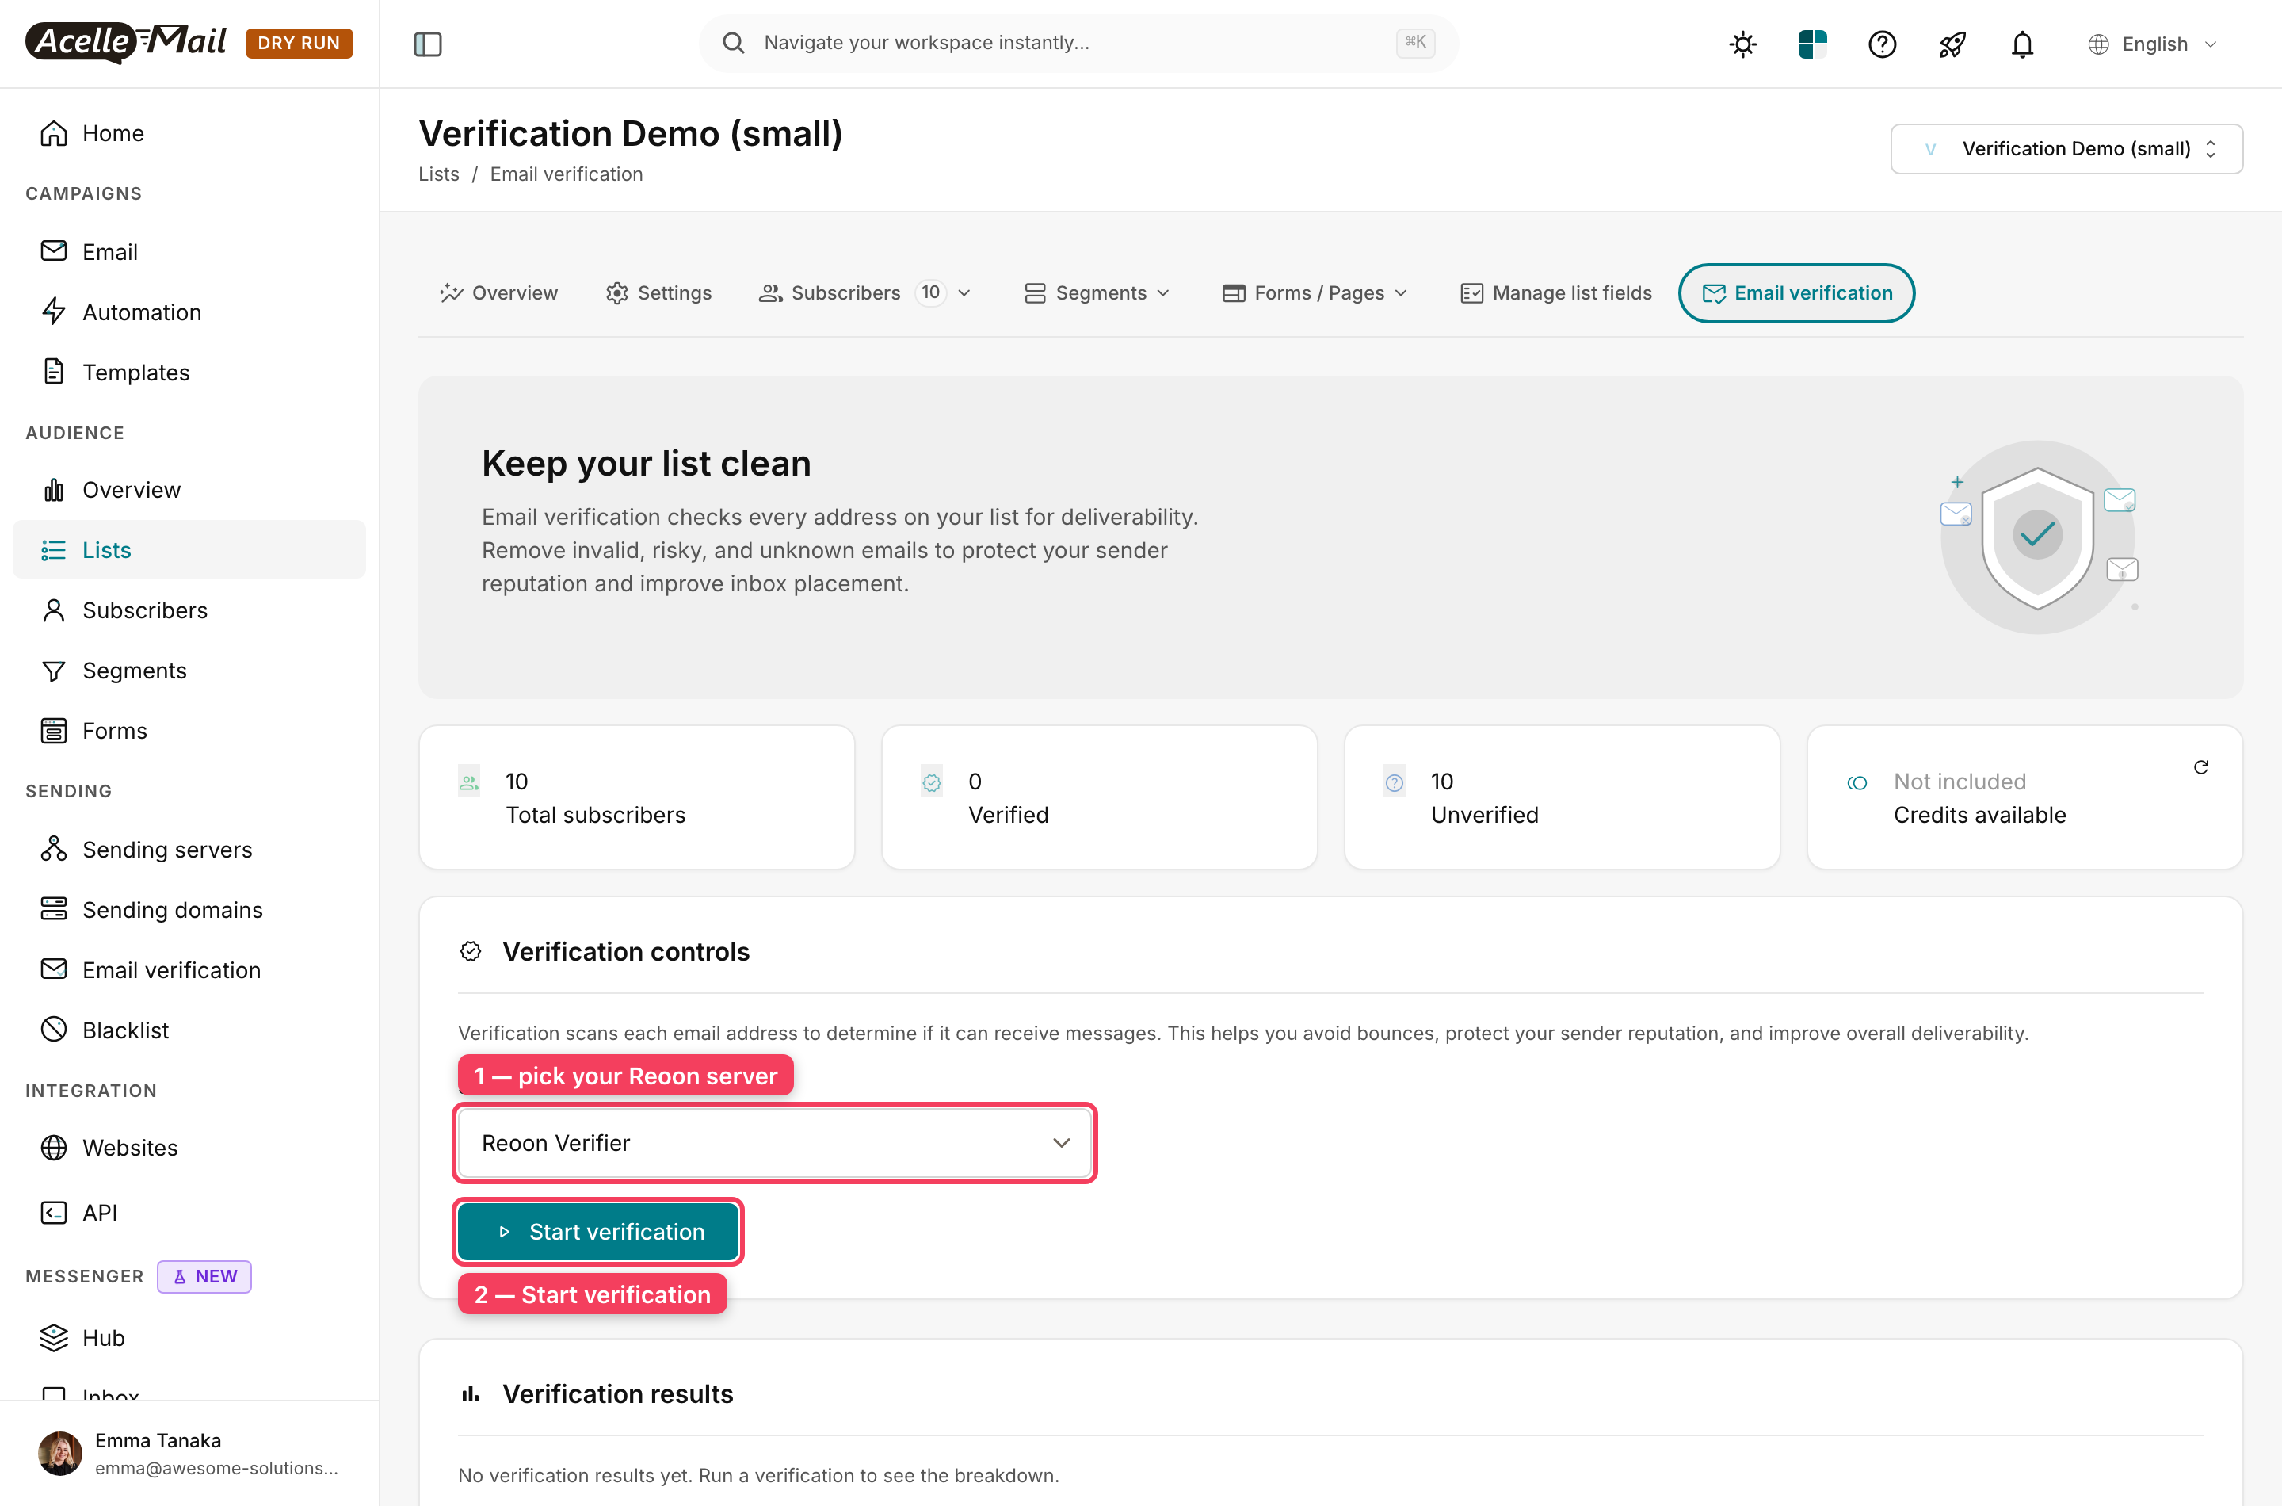The image size is (2282, 1506).
Task: Open Email verification in sidebar
Action: point(189,970)
